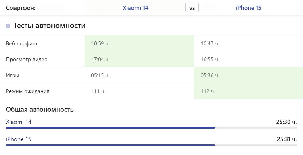Open the iPhone 15 link in the header
The image size is (303, 155).
click(248, 8)
